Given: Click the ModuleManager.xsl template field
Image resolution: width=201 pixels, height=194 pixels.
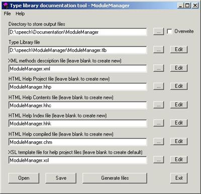Looking at the screenshot, I should point(78,160).
